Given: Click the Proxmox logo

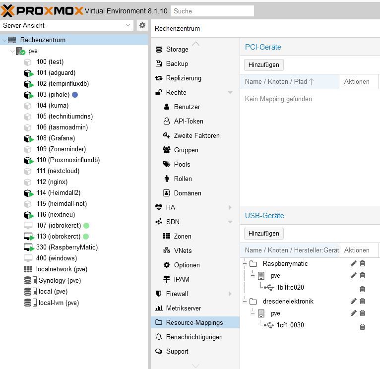Looking at the screenshot, I should [x=42, y=10].
